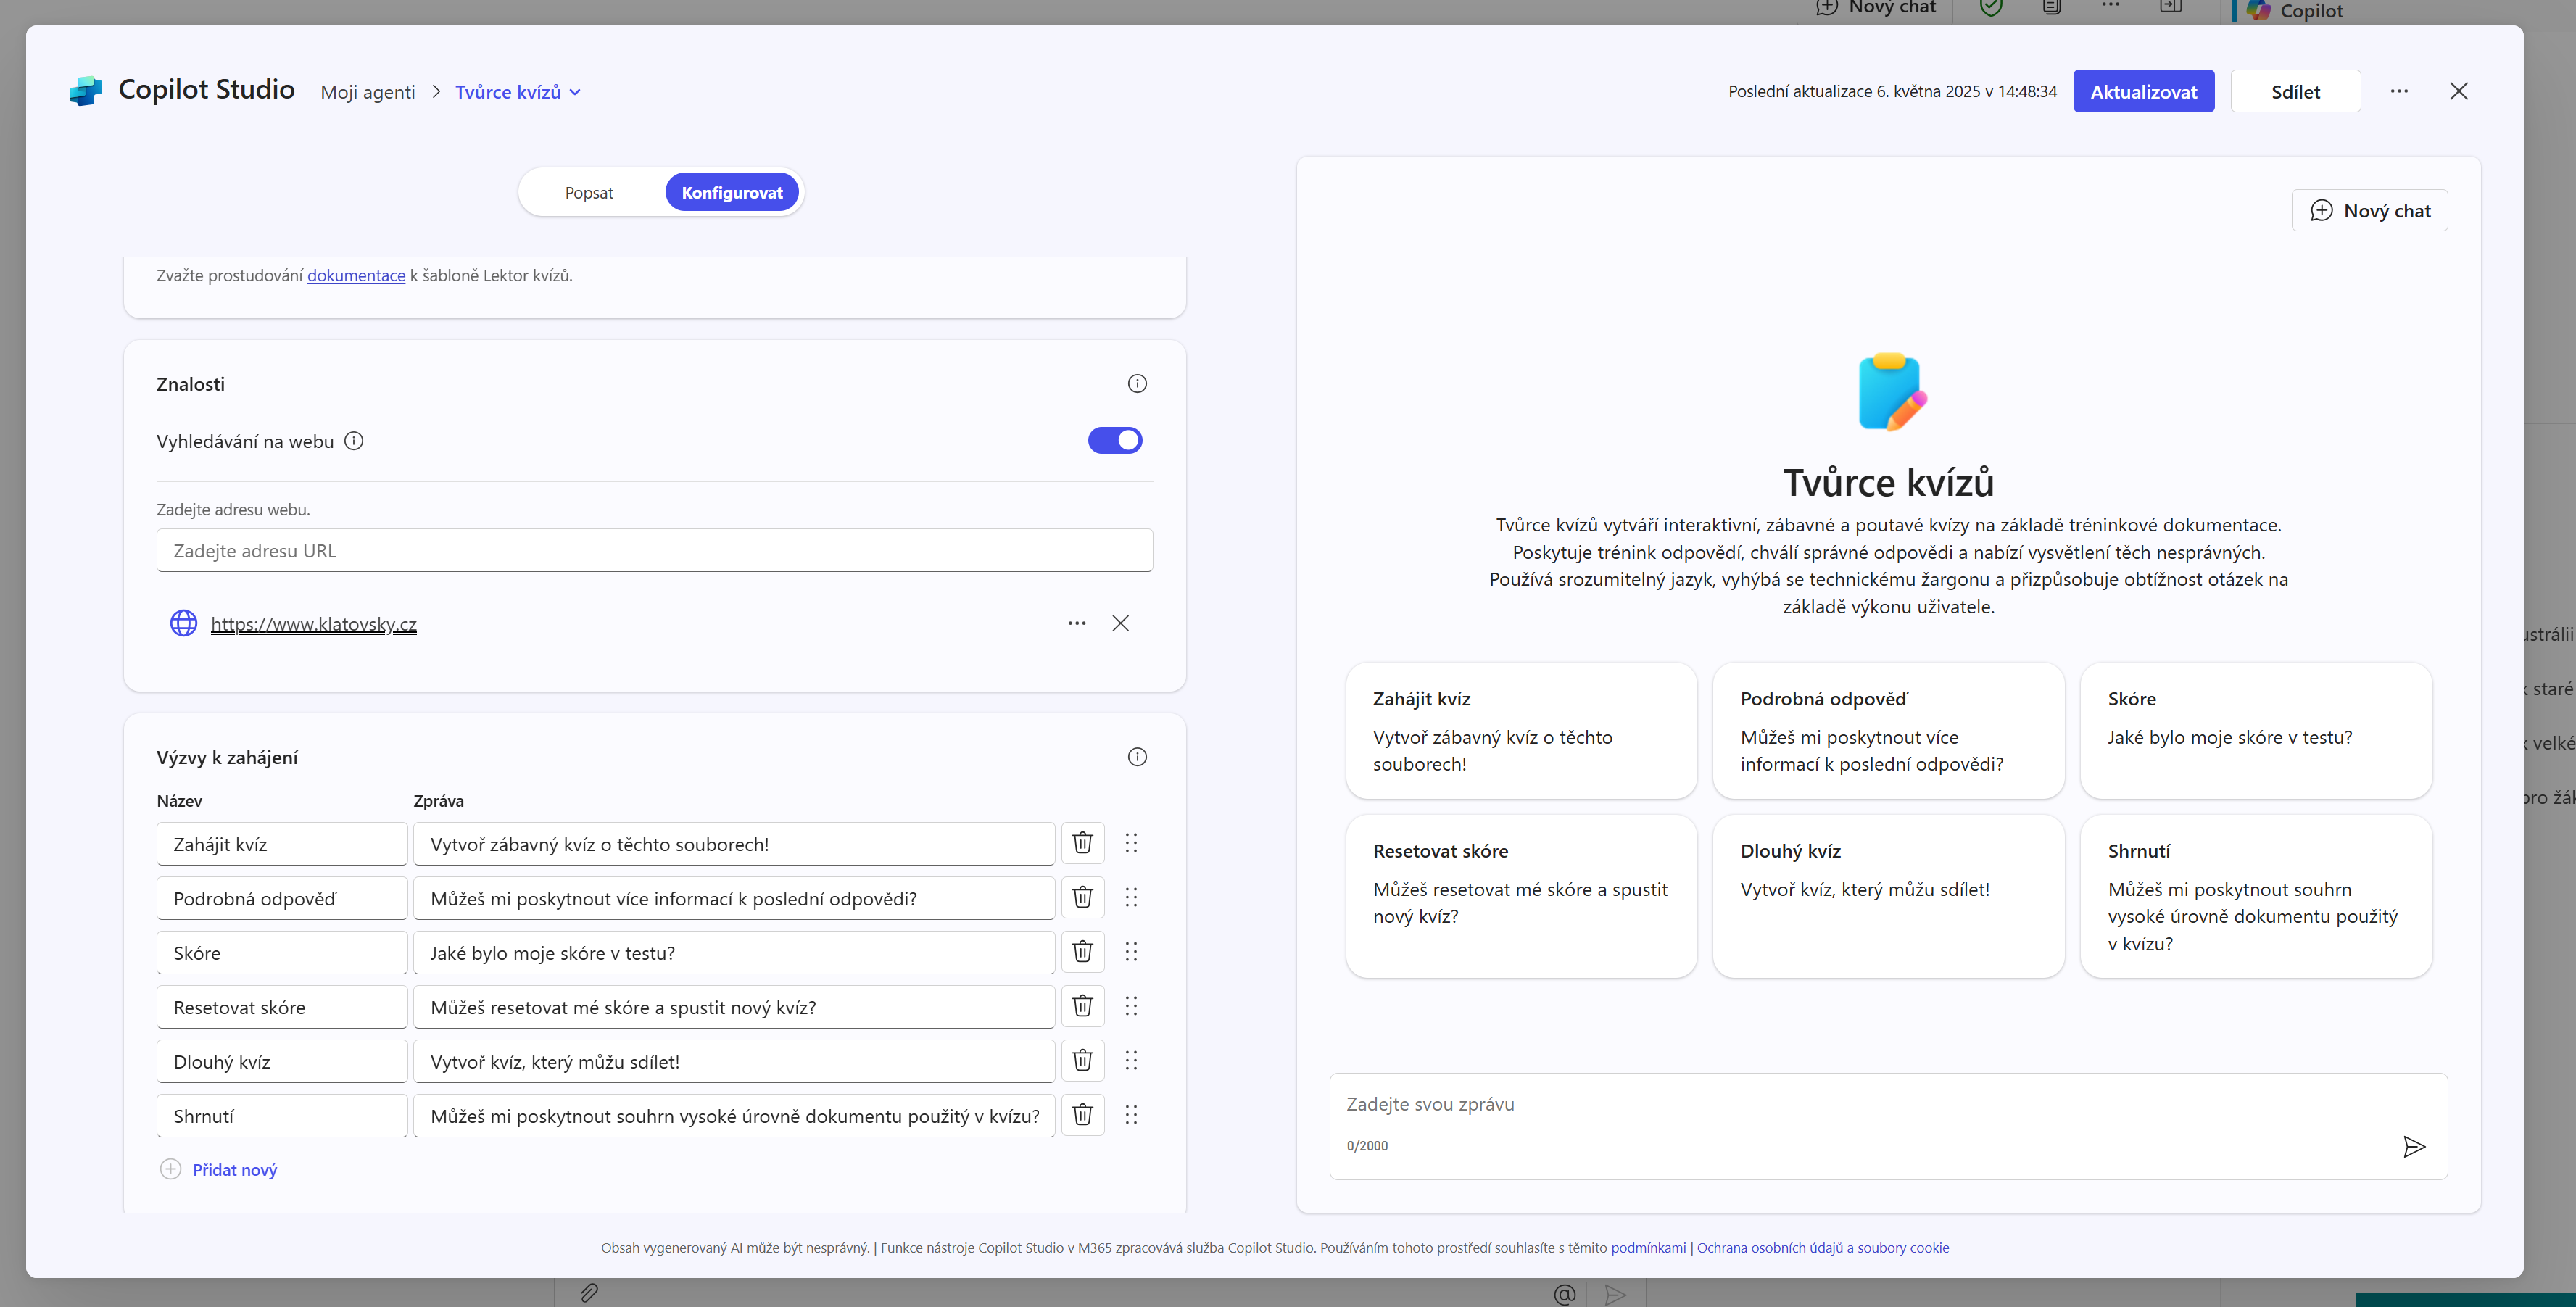The width and height of the screenshot is (2576, 1307).
Task: Open Ochrana osobních údajů a soubory cookie
Action: pyautogui.click(x=1823, y=1247)
